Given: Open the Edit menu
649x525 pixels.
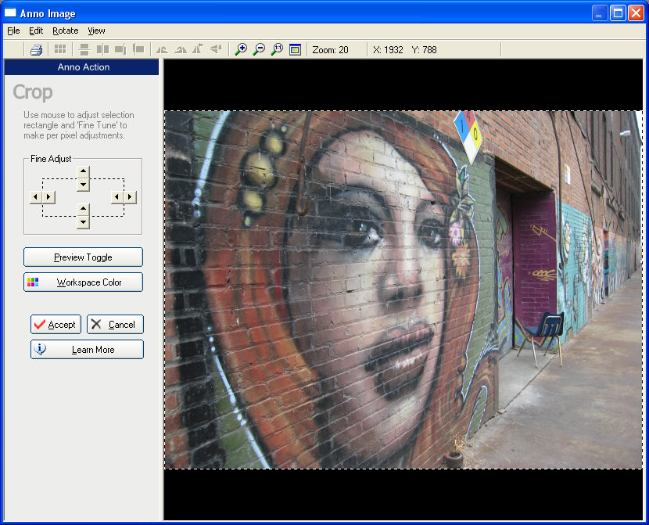Looking at the screenshot, I should click(36, 31).
